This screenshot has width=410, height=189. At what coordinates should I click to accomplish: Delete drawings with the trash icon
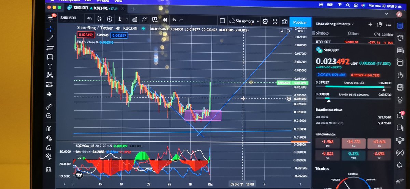[x=49, y=169]
